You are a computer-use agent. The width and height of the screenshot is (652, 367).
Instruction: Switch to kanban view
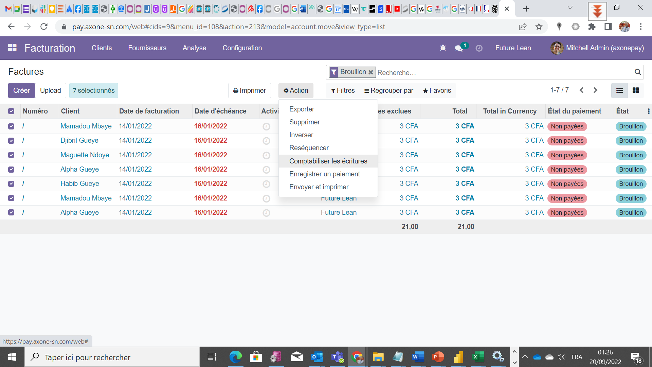[636, 90]
